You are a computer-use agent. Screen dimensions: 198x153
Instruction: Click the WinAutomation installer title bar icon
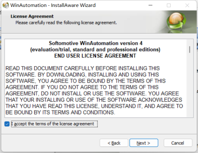[6, 5]
